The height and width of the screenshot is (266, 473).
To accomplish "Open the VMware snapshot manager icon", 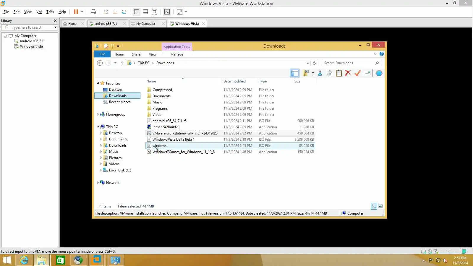I will coord(124,12).
